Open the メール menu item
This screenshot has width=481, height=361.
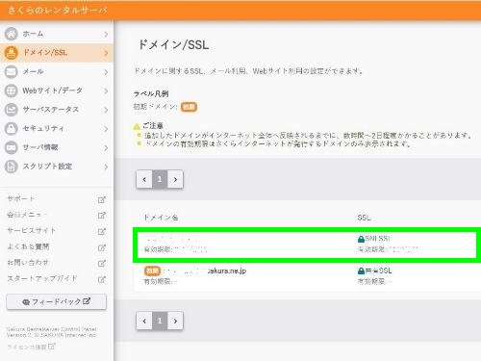coord(57,71)
